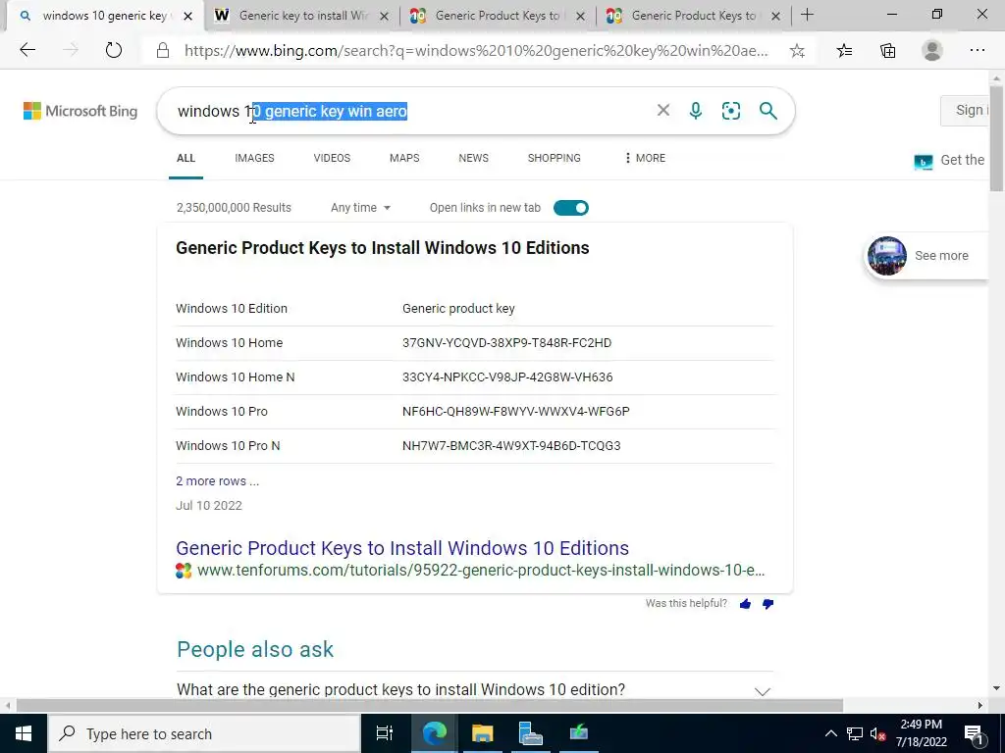Mark answer unhelpful with thumbs down
Screen dimensions: 1005x753
[x=767, y=604]
